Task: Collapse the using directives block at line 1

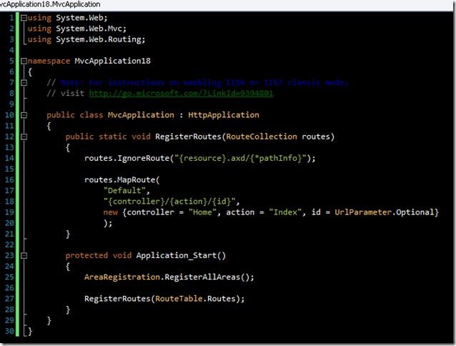Action: [x=24, y=18]
